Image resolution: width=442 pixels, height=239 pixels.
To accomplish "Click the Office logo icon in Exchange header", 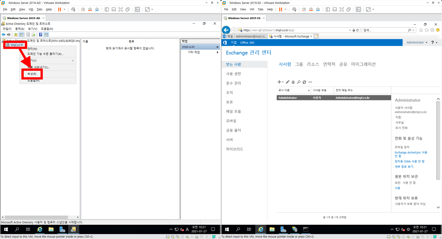I will coord(225,43).
